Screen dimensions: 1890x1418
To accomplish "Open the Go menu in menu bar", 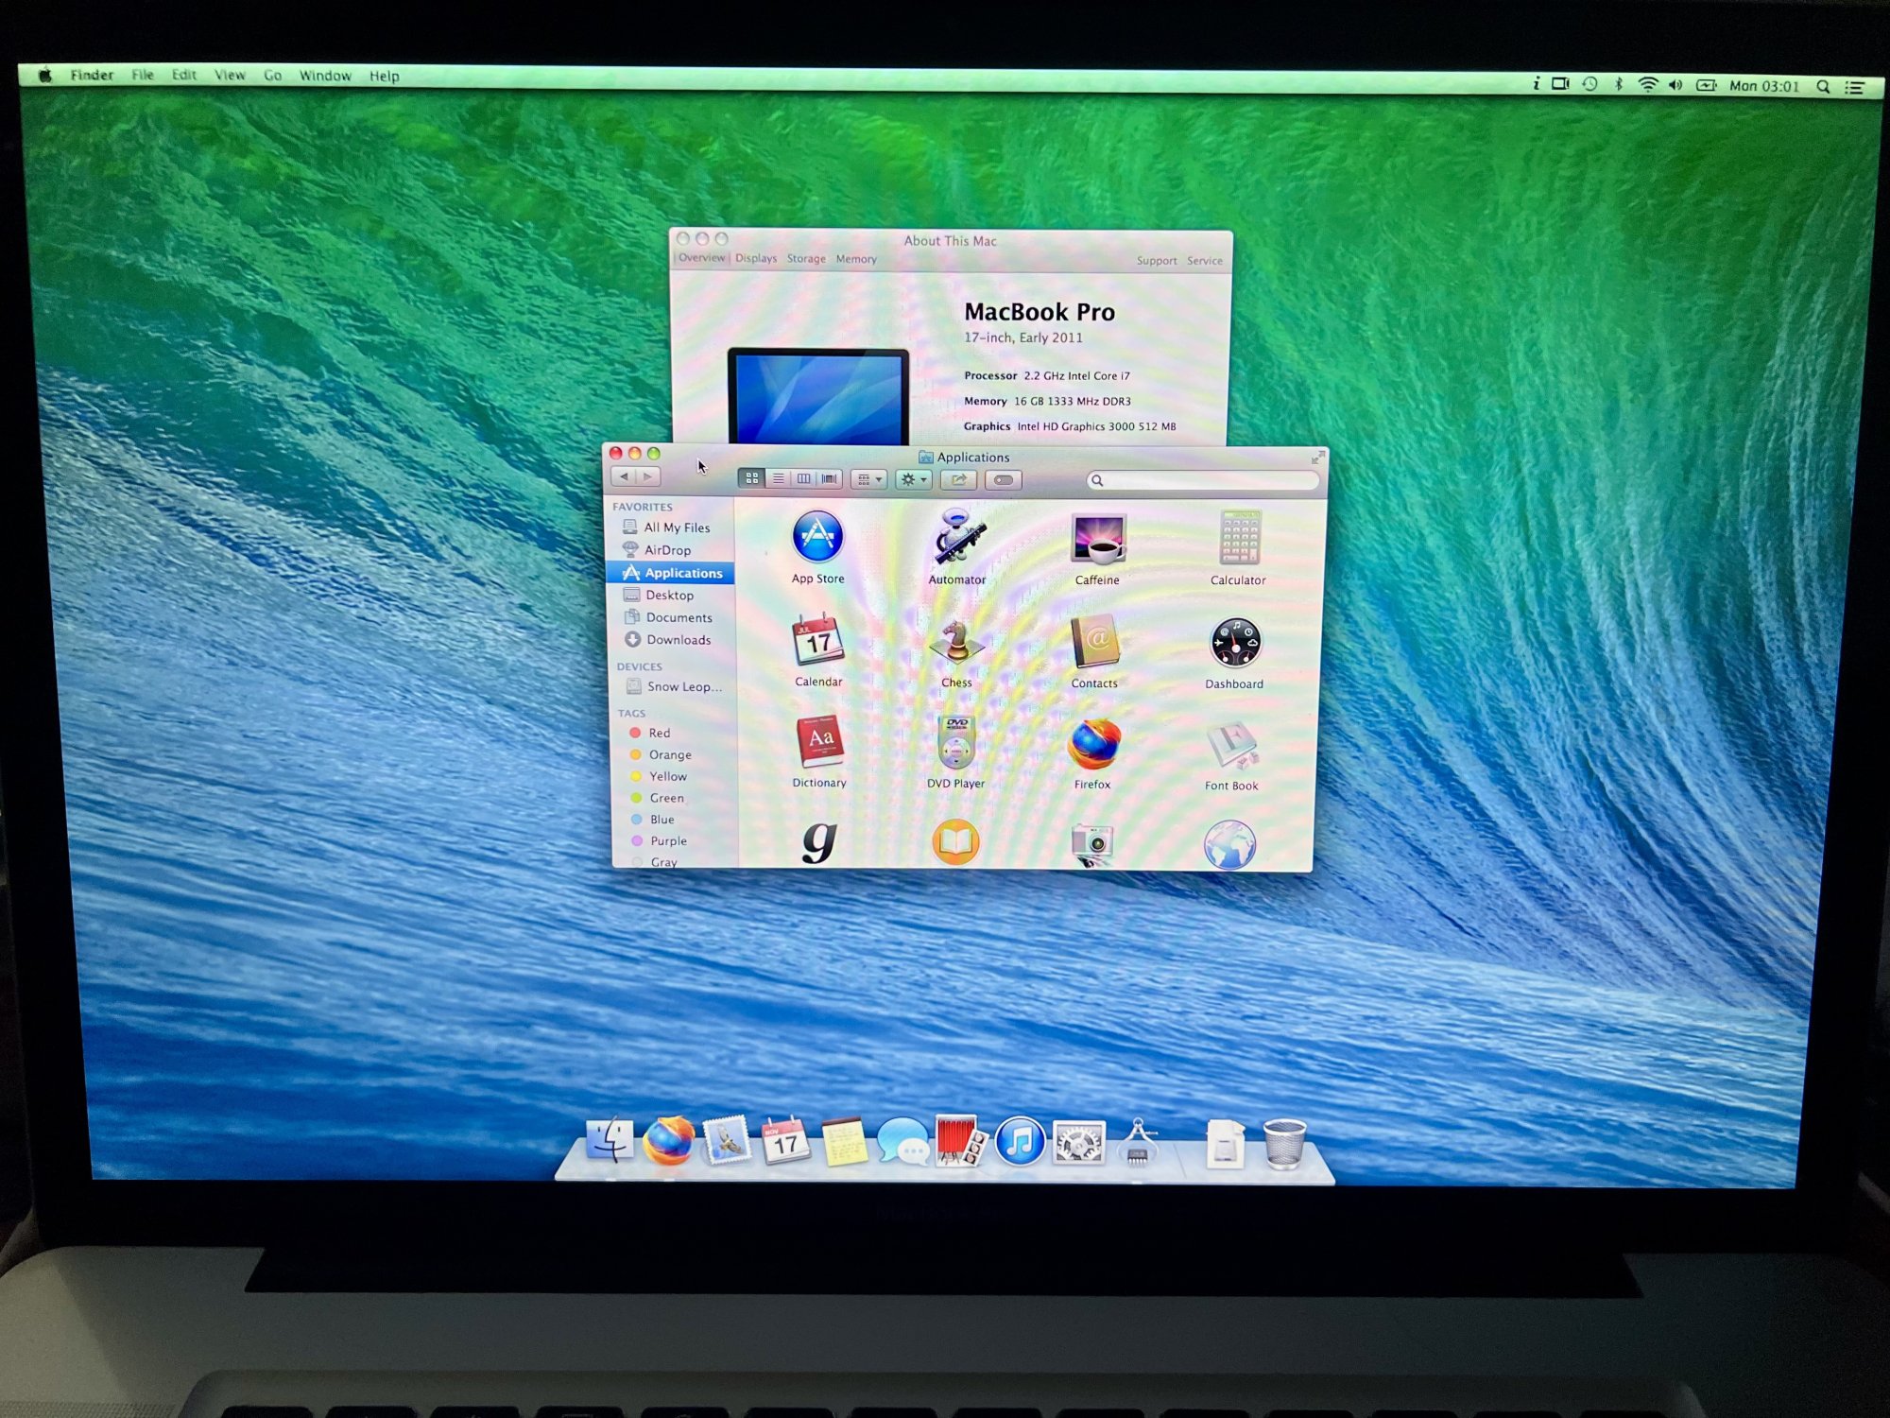I will (272, 76).
